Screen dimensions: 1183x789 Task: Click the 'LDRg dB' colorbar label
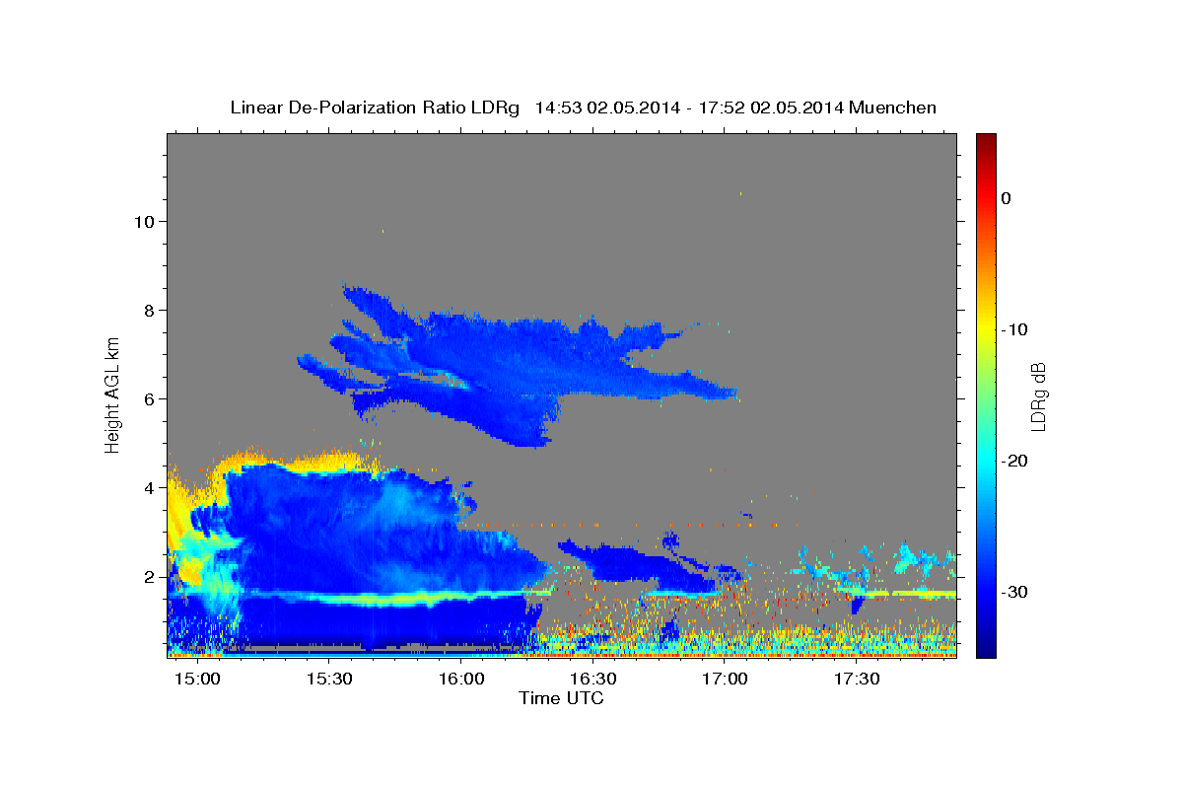point(1037,396)
